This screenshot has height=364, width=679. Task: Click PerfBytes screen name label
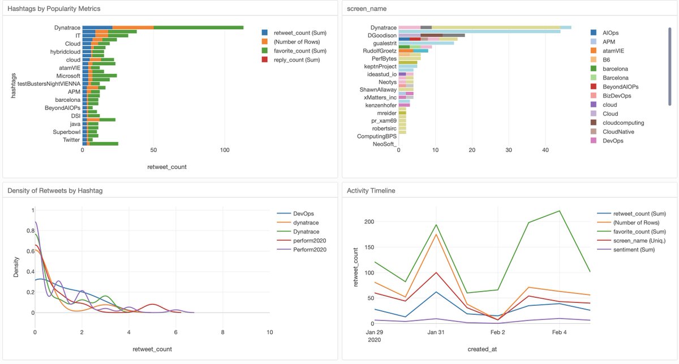383,58
